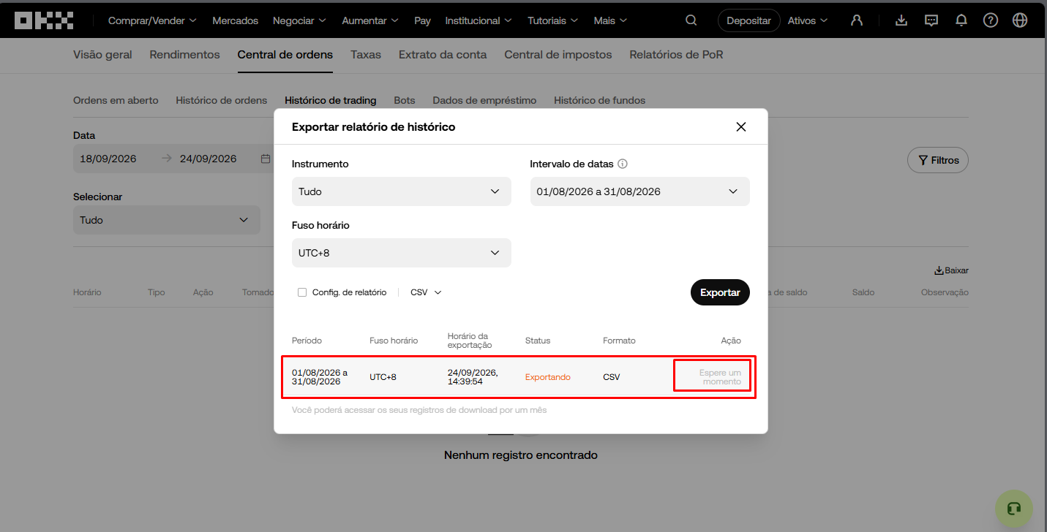This screenshot has width=1047, height=532.
Task: Open the CSV format dropdown
Action: click(427, 292)
